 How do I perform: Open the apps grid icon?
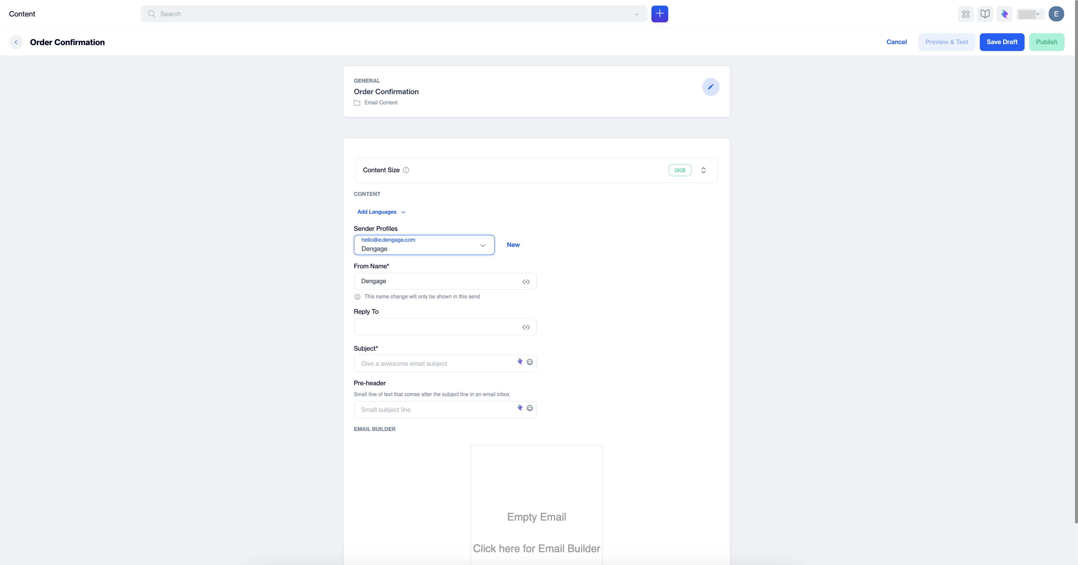click(x=966, y=14)
